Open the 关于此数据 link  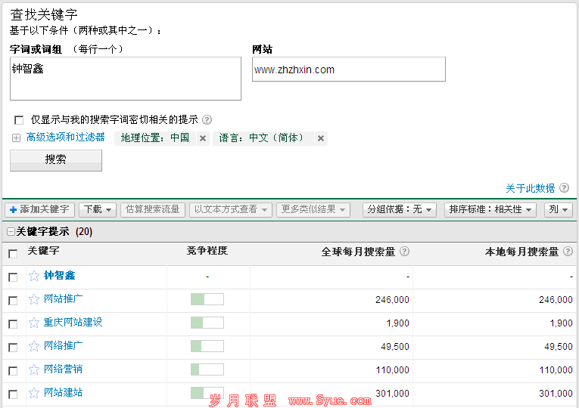[x=530, y=188]
